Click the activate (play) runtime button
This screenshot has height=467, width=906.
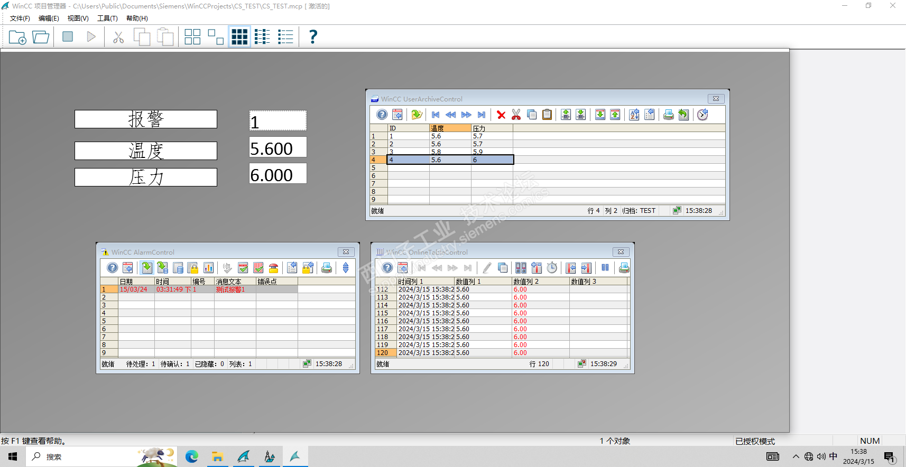(91, 36)
